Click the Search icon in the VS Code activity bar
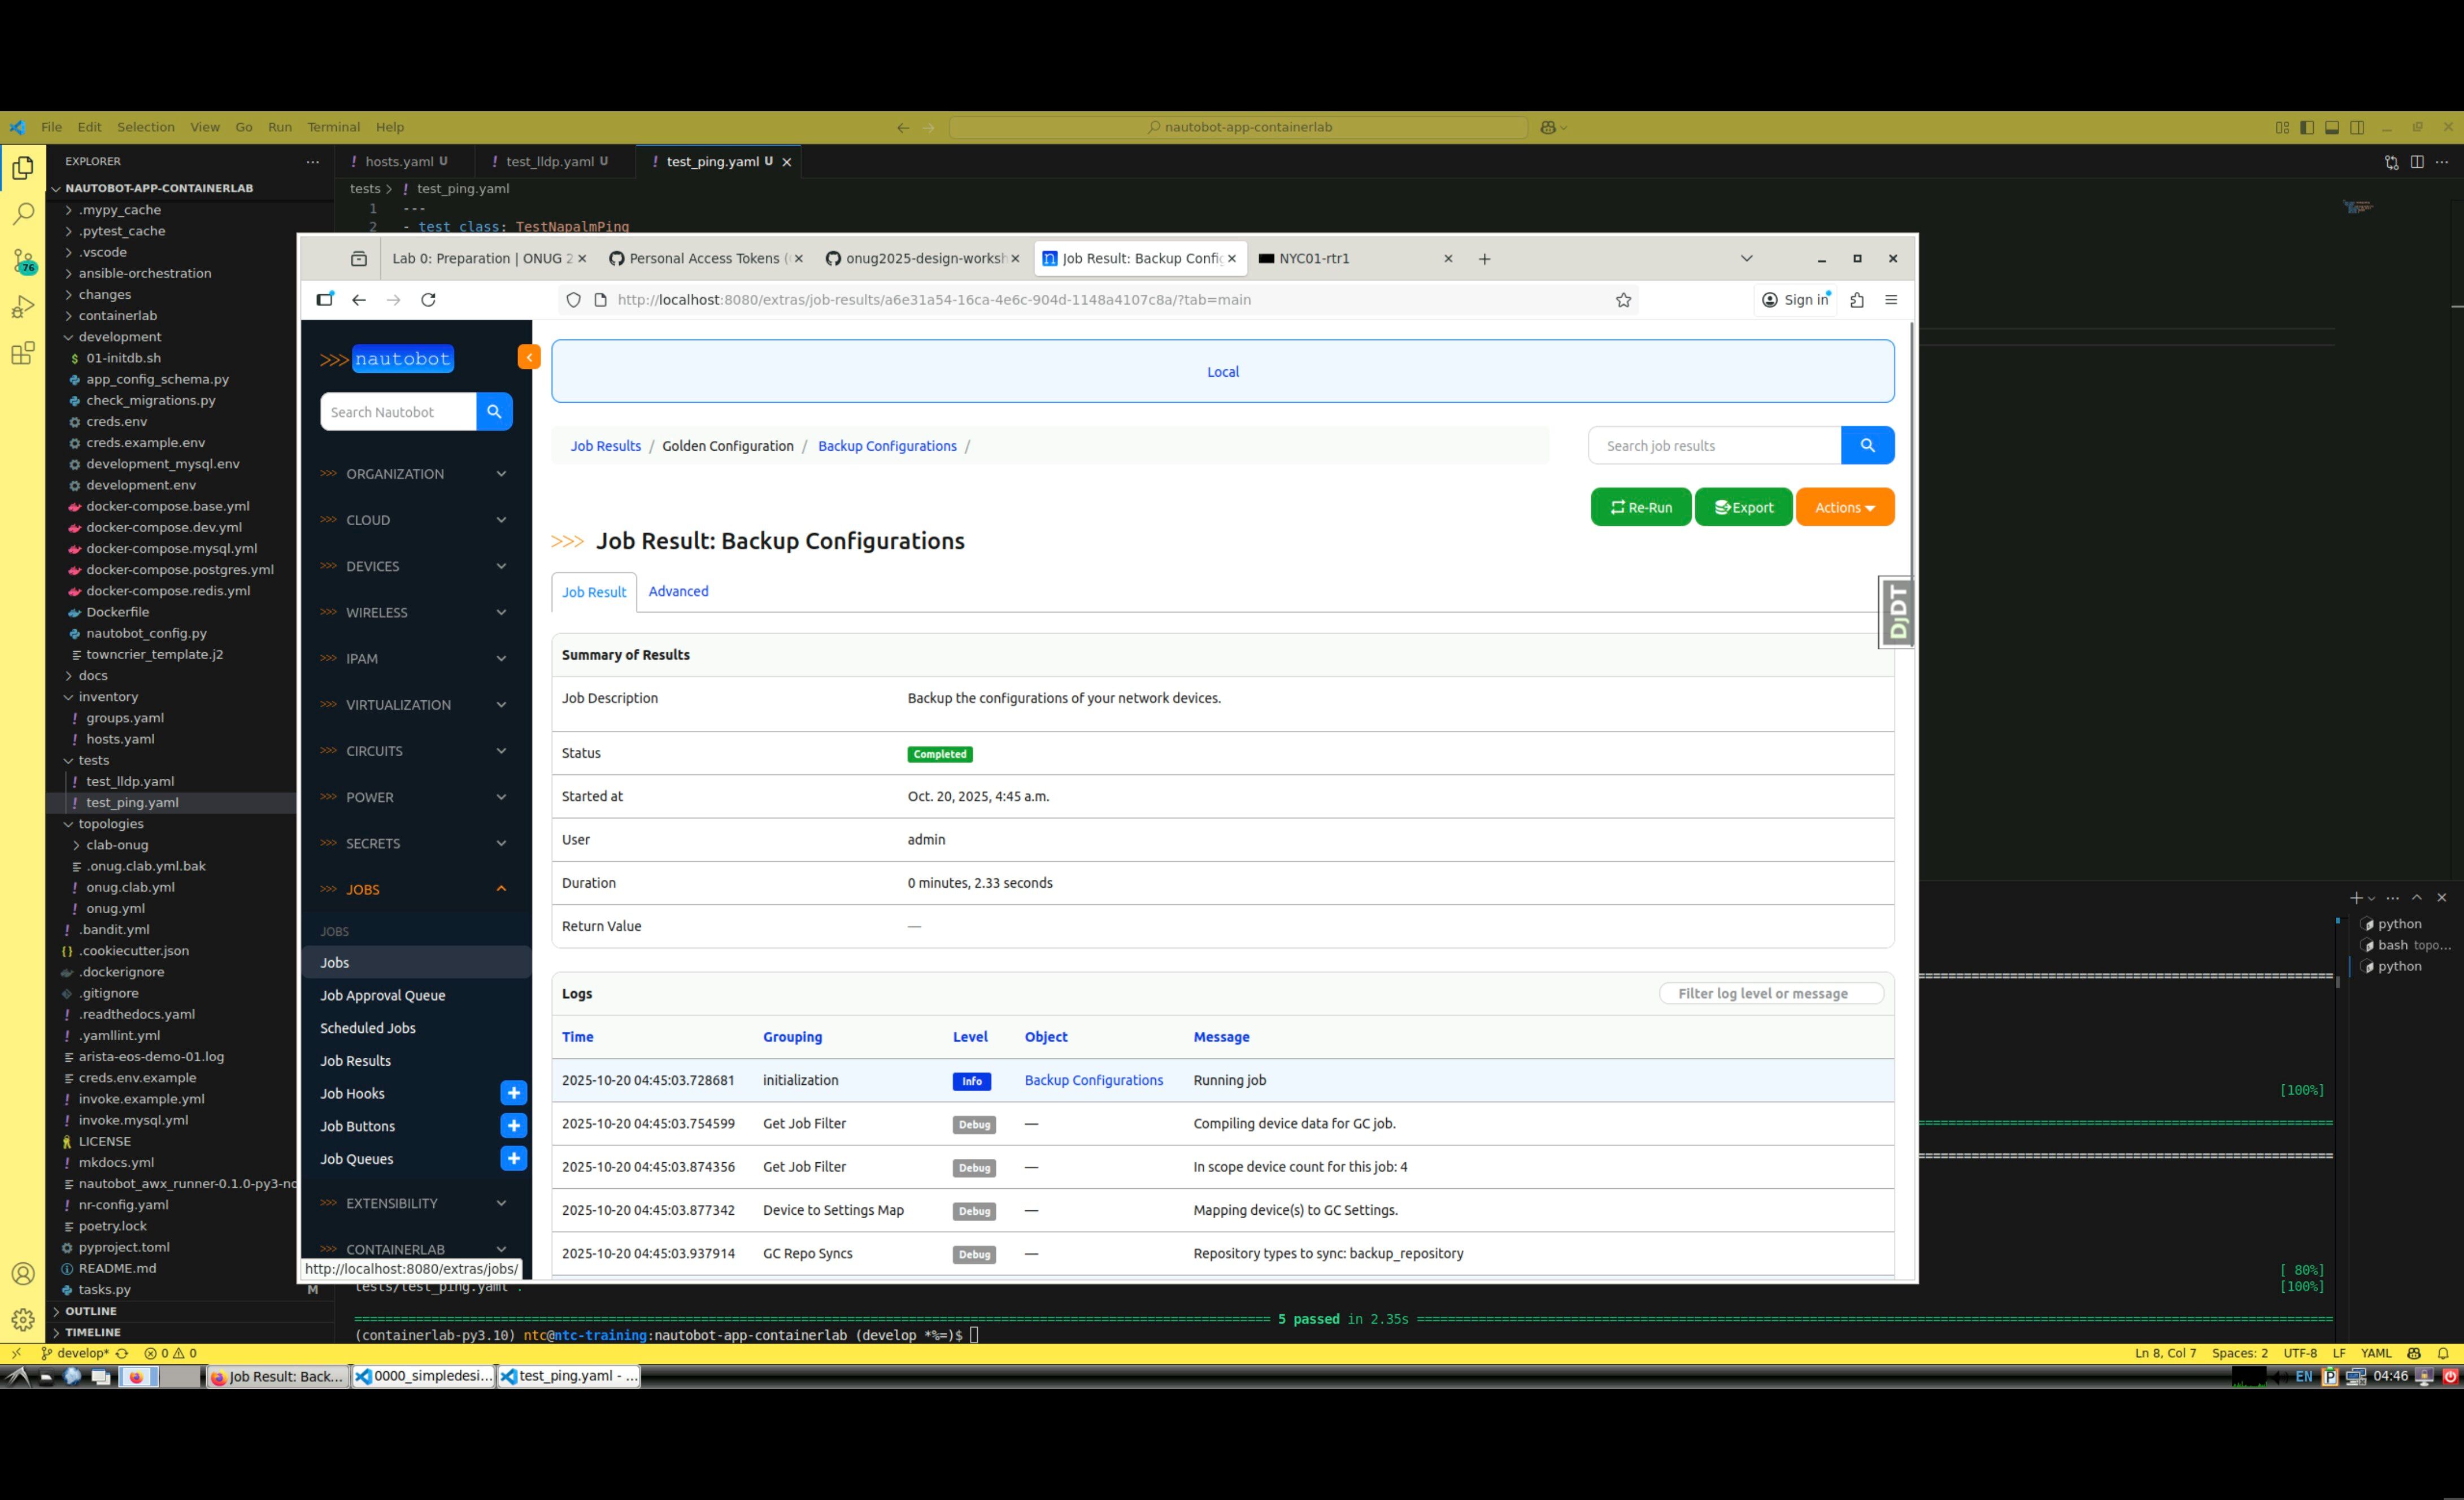Viewport: 2464px width, 1500px height. tap(23, 213)
